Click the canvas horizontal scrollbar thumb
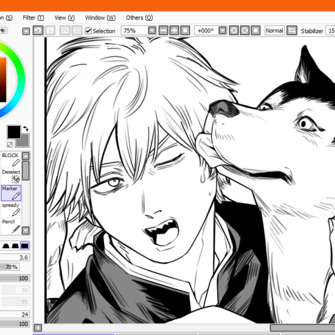 click(x=303, y=328)
